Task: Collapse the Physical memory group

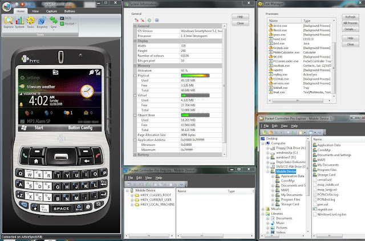Action: point(135,76)
